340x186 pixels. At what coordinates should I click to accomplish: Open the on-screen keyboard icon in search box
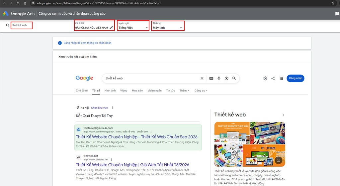click(x=211, y=79)
